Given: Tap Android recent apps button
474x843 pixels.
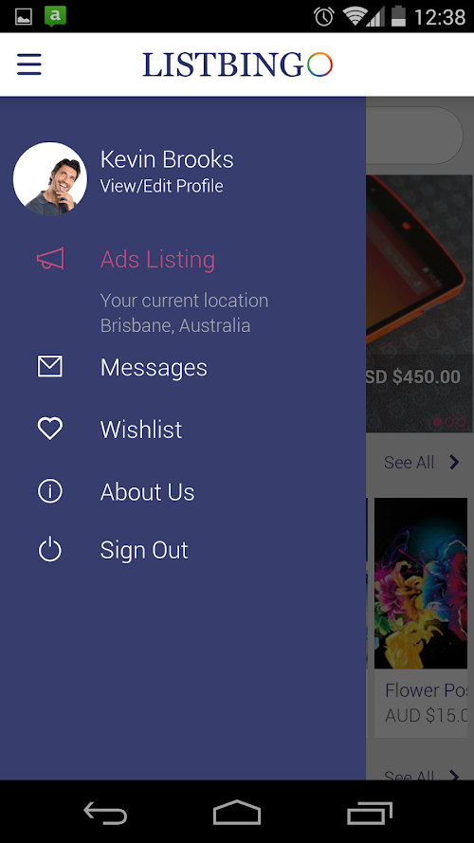Looking at the screenshot, I should (x=370, y=812).
